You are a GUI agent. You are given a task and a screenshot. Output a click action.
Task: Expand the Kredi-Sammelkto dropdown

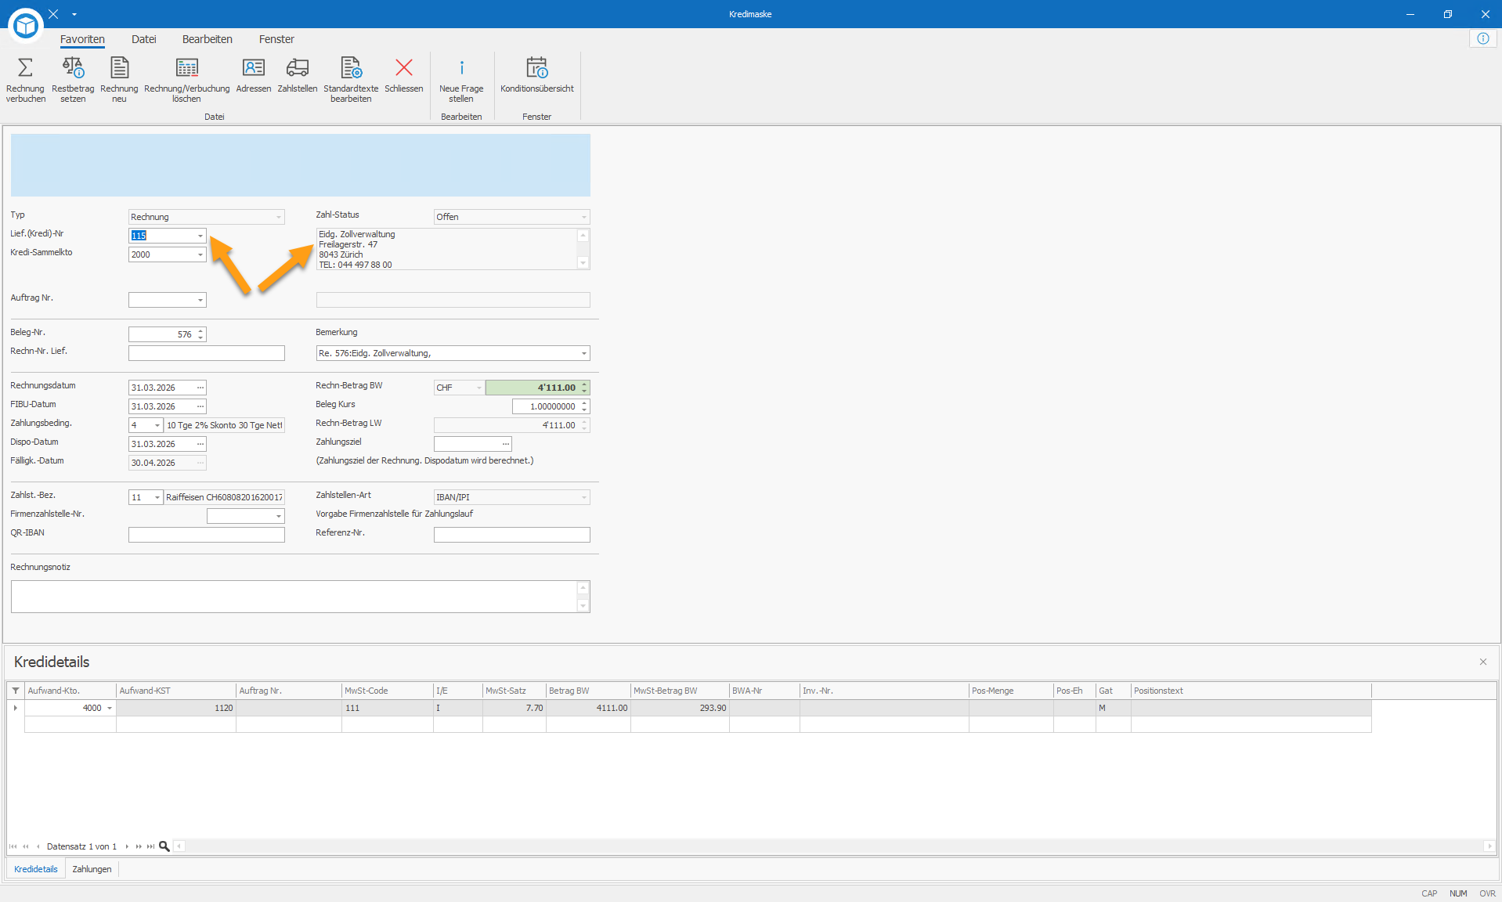[200, 254]
